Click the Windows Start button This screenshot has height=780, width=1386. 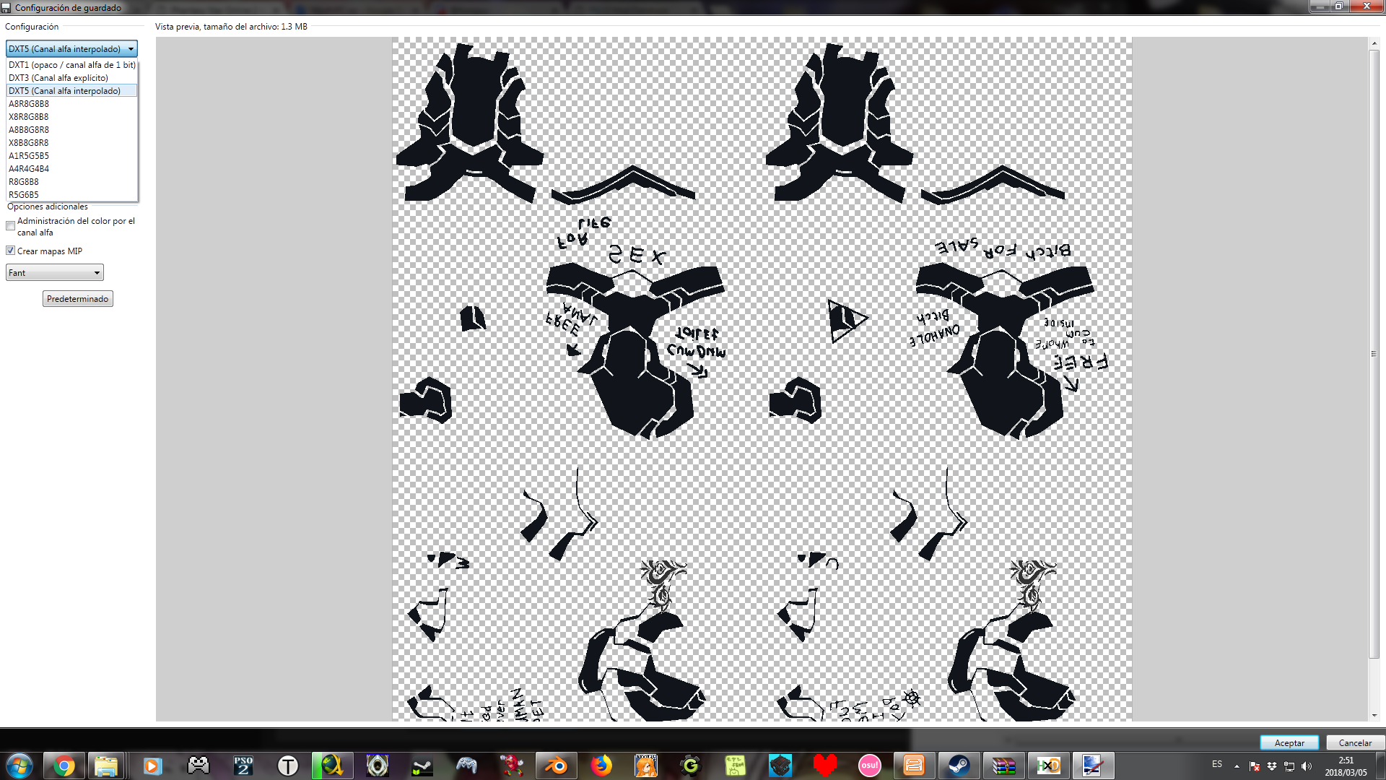pyautogui.click(x=19, y=766)
